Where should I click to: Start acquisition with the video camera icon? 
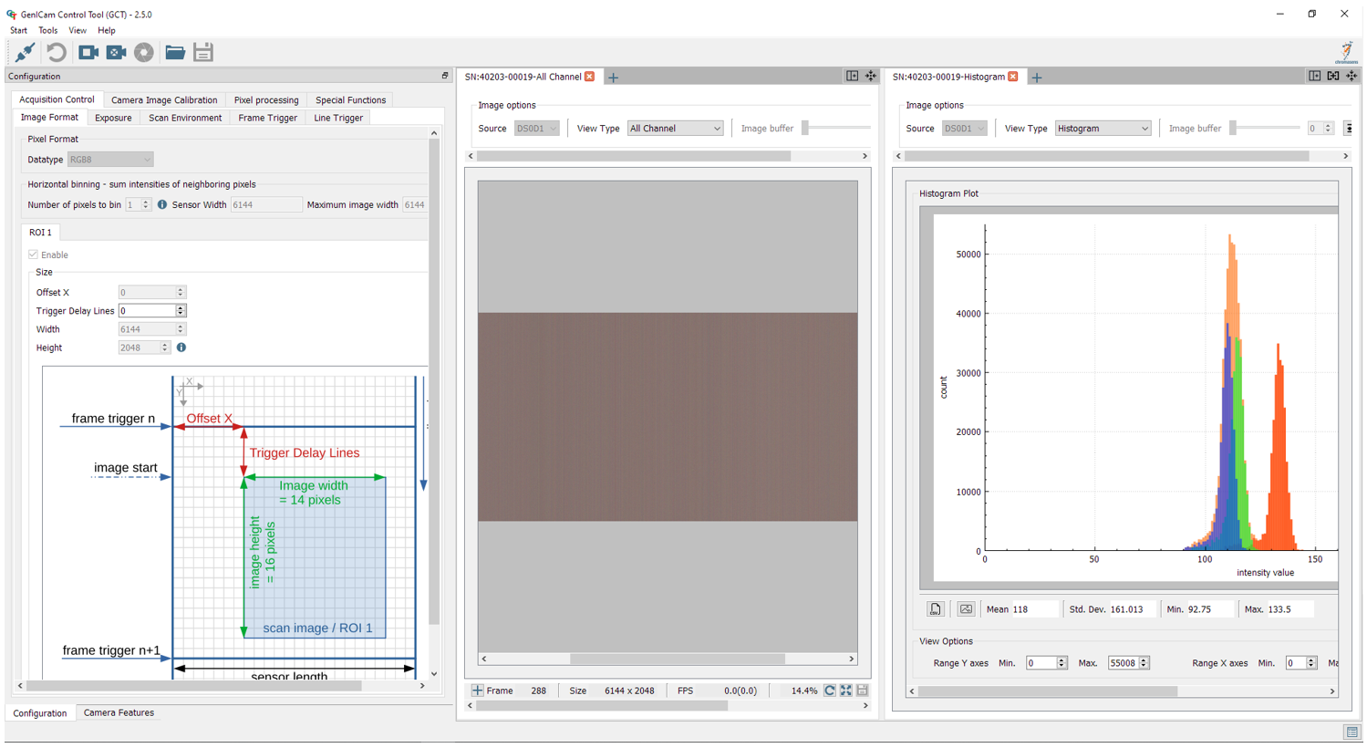(88, 53)
